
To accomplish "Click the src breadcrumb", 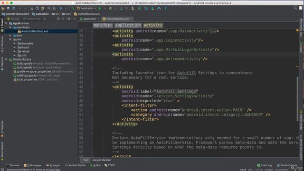I will [55, 14].
